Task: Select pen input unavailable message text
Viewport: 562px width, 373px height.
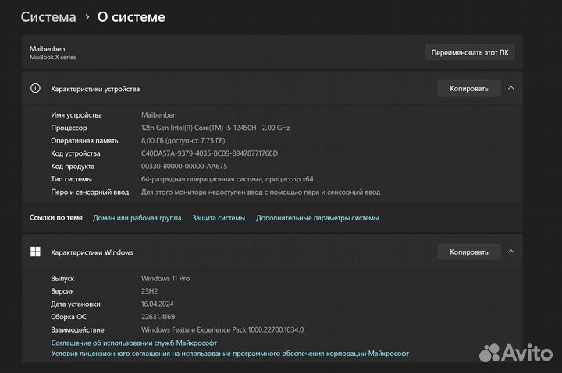Action: click(261, 192)
